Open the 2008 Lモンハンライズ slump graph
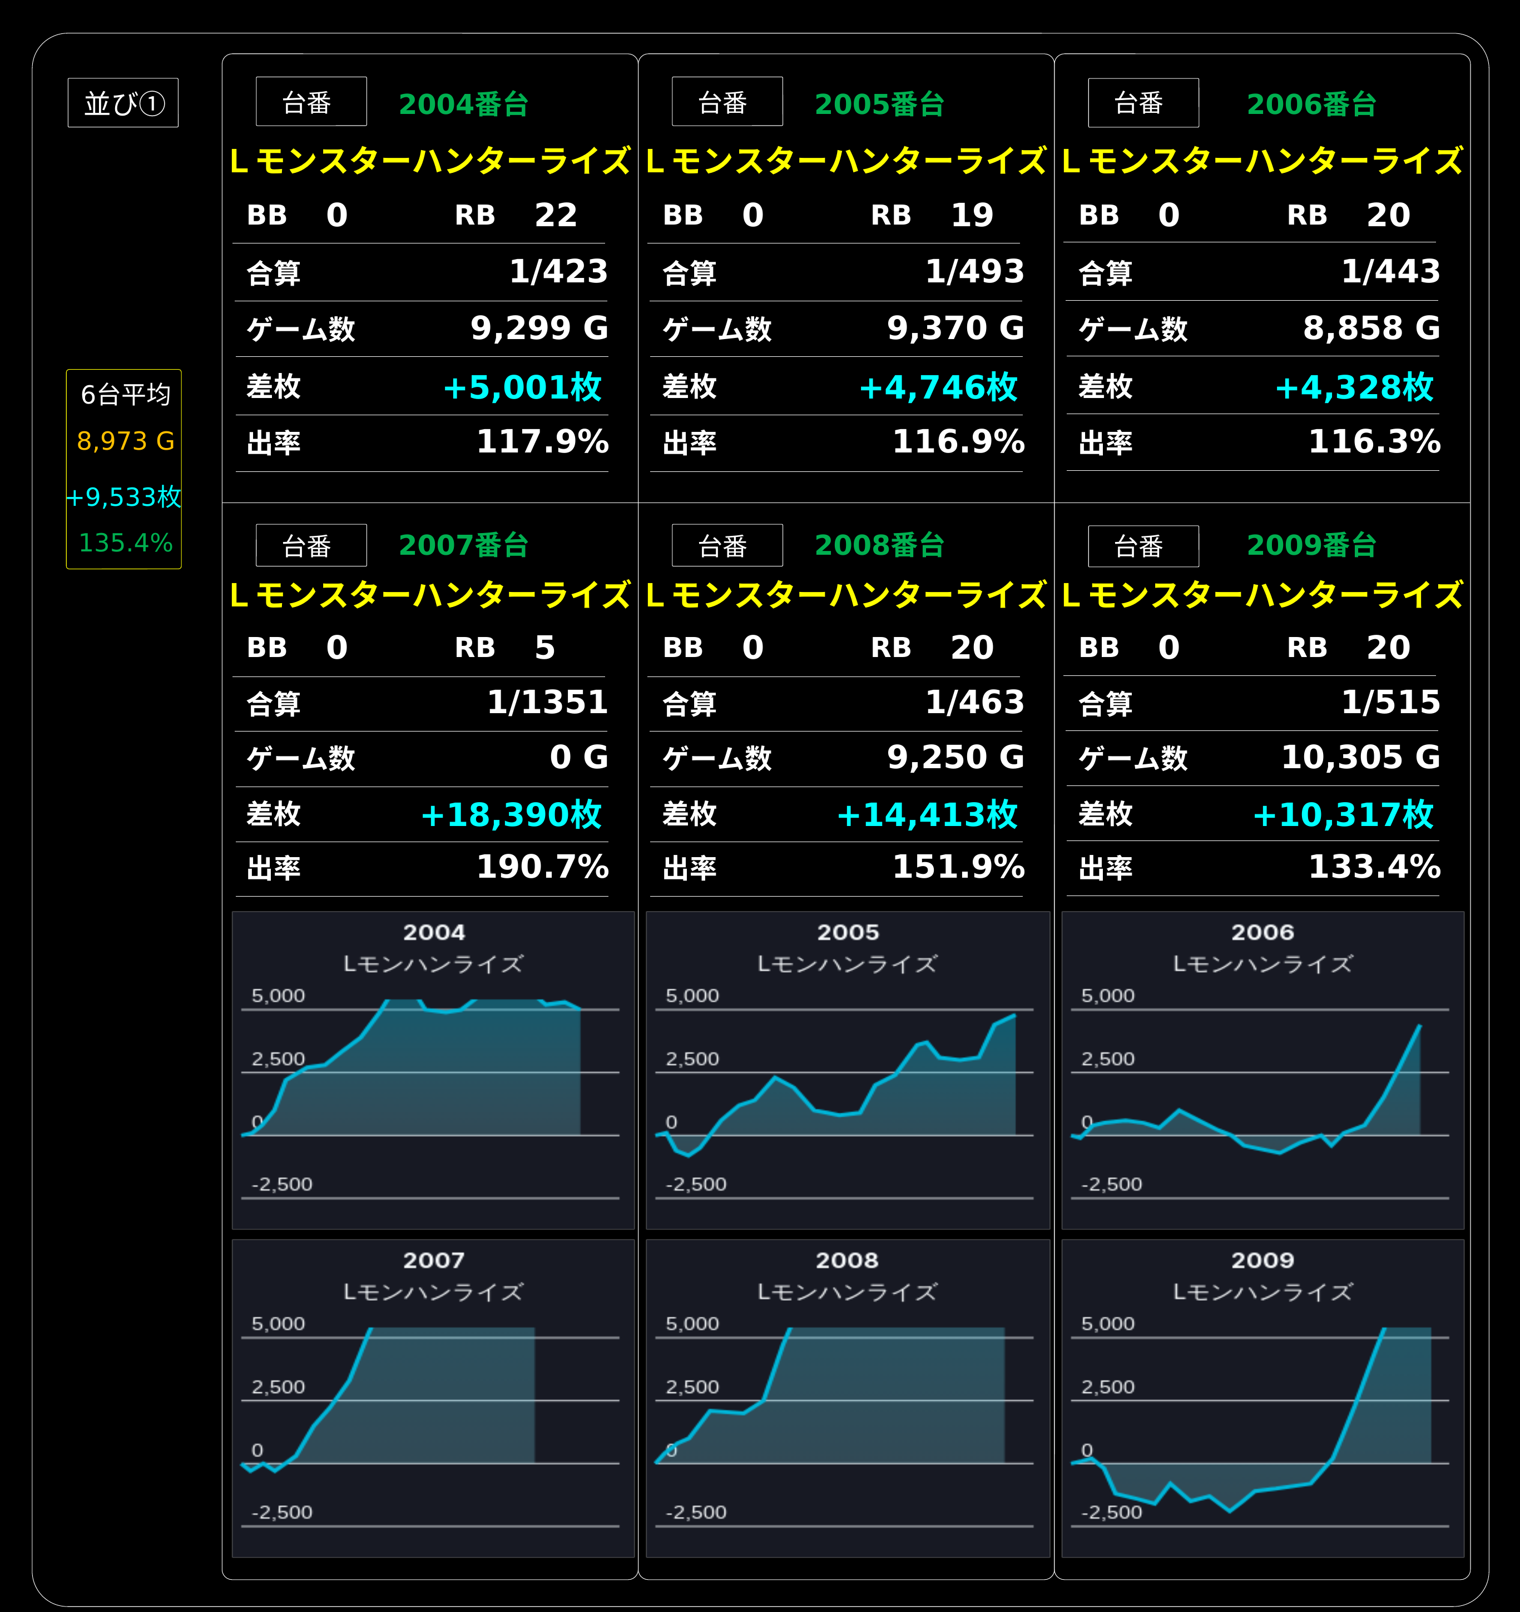The width and height of the screenshot is (1520, 1612). 848,1398
